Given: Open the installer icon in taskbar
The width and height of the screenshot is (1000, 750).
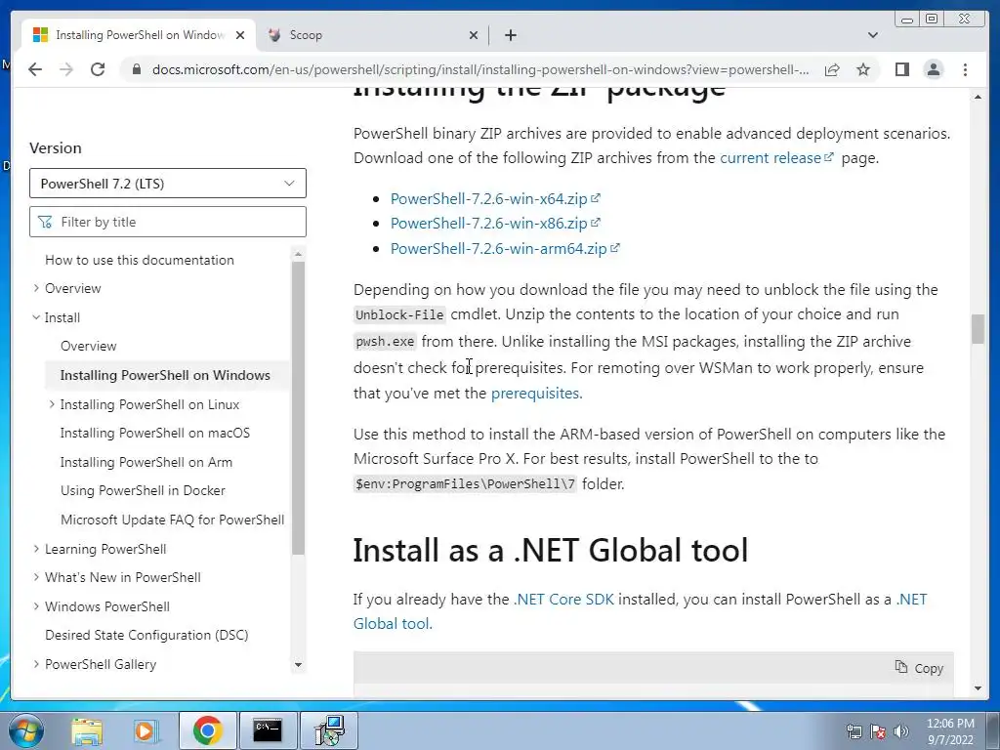Looking at the screenshot, I should click(329, 730).
